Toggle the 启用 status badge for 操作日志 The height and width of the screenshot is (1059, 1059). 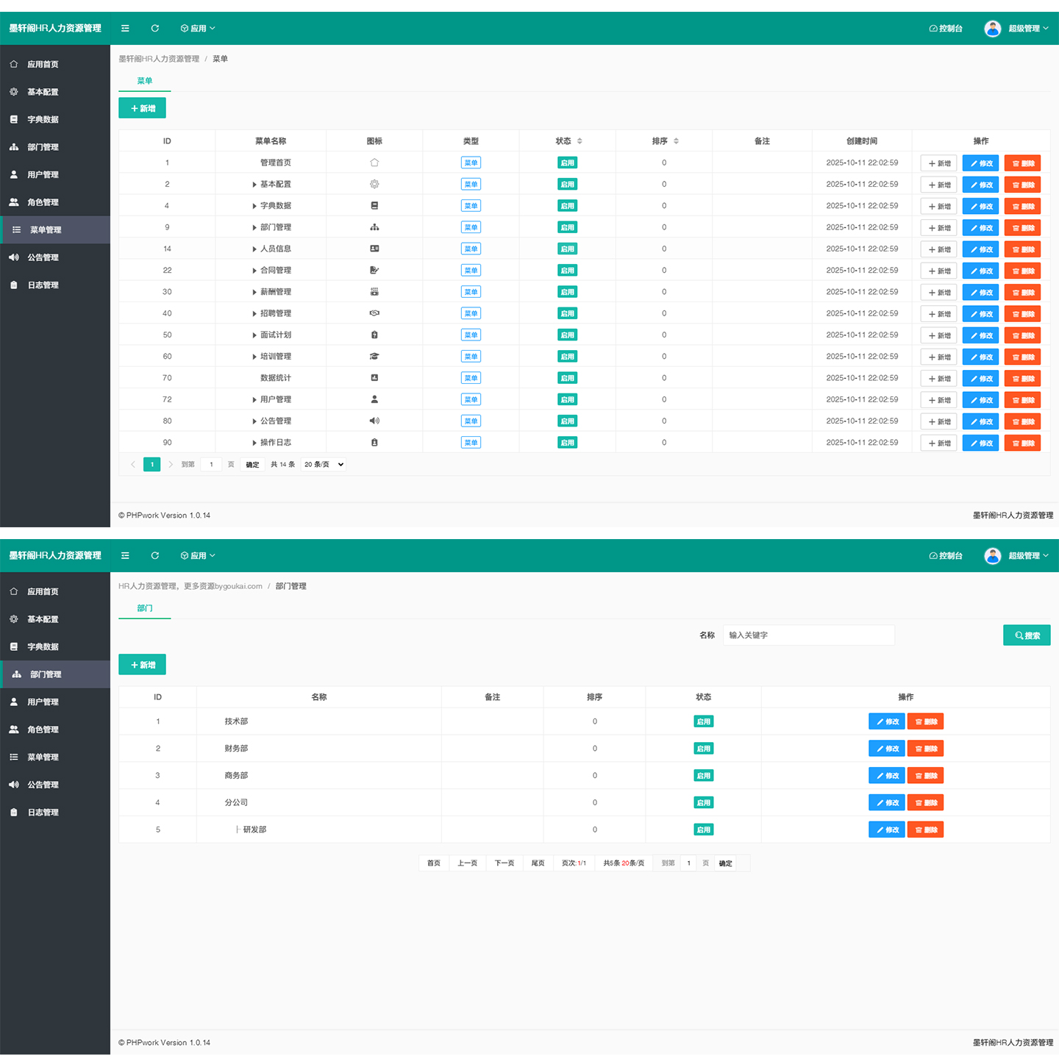pos(567,443)
